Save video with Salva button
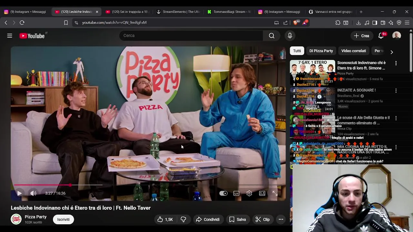This screenshot has width=413, height=232. pos(237,219)
